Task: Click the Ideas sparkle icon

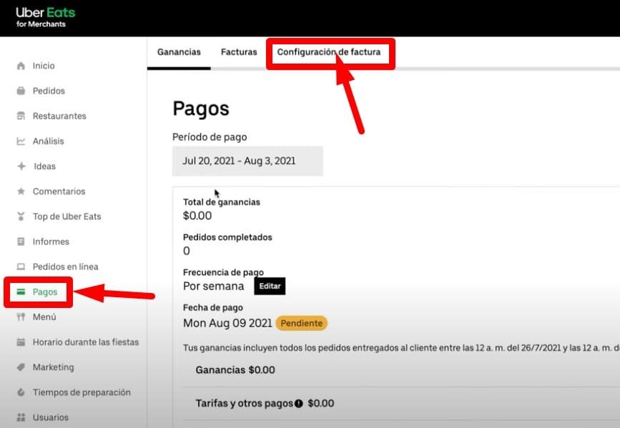Action: [21, 166]
